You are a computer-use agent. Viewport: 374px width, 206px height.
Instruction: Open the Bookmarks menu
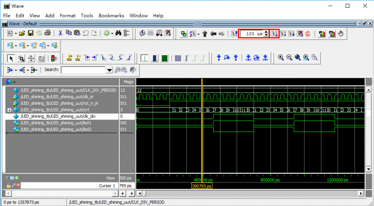coord(112,16)
